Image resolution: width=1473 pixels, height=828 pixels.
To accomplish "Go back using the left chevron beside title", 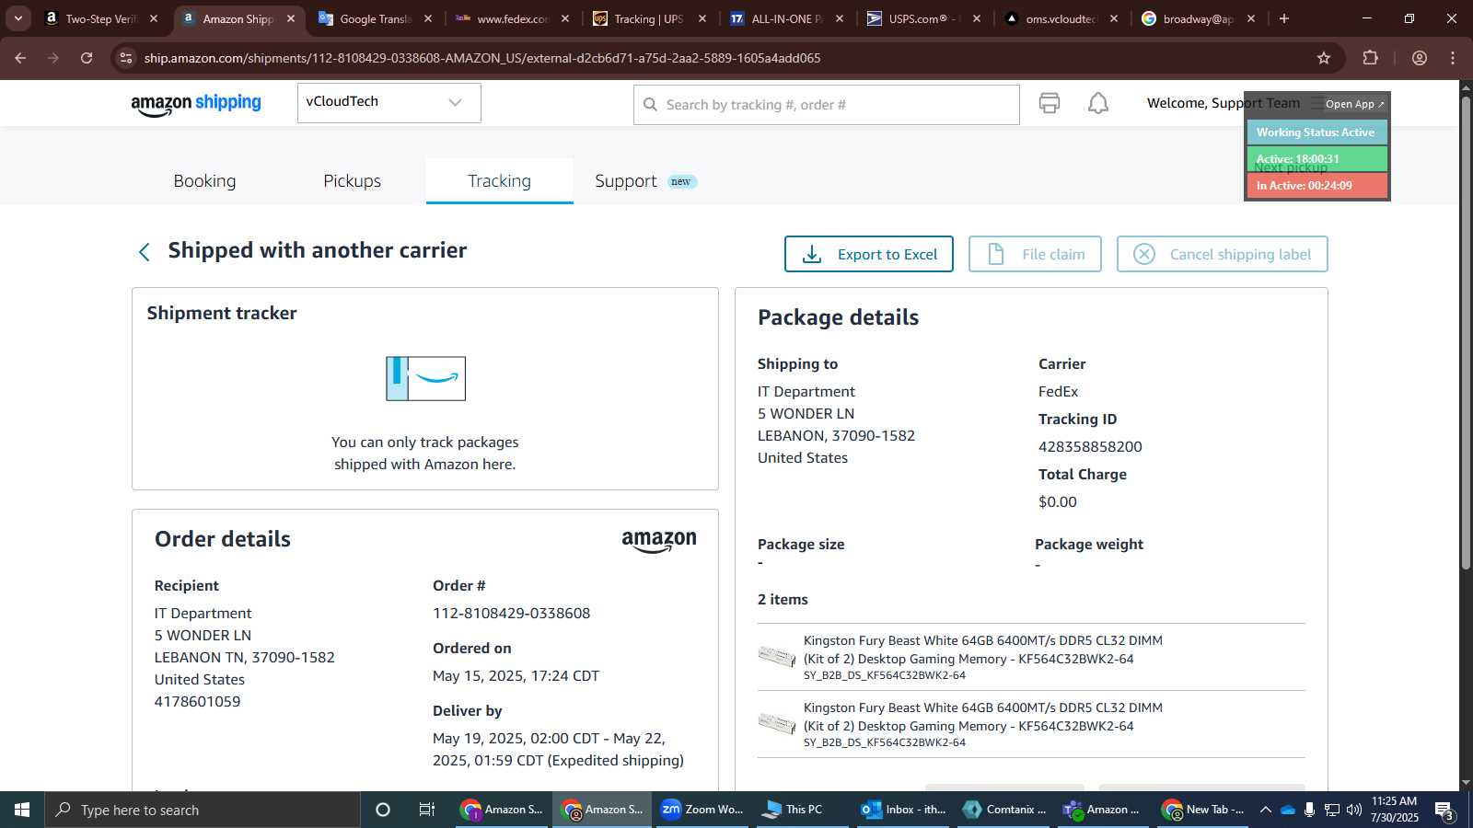I will (144, 252).
